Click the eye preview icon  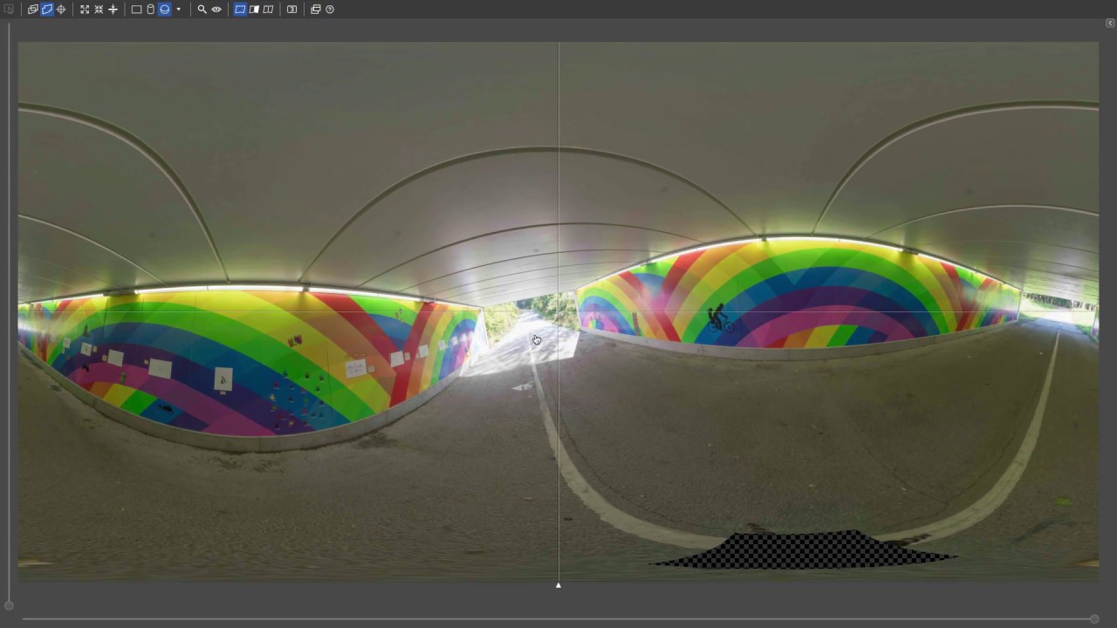click(216, 10)
